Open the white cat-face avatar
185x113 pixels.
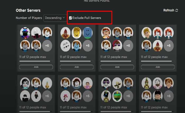click(x=66, y=46)
